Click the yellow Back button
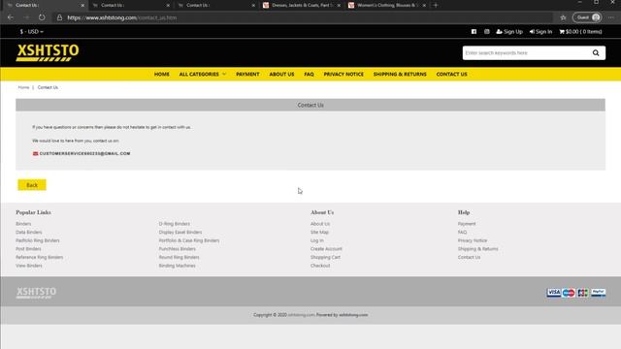 32,185
